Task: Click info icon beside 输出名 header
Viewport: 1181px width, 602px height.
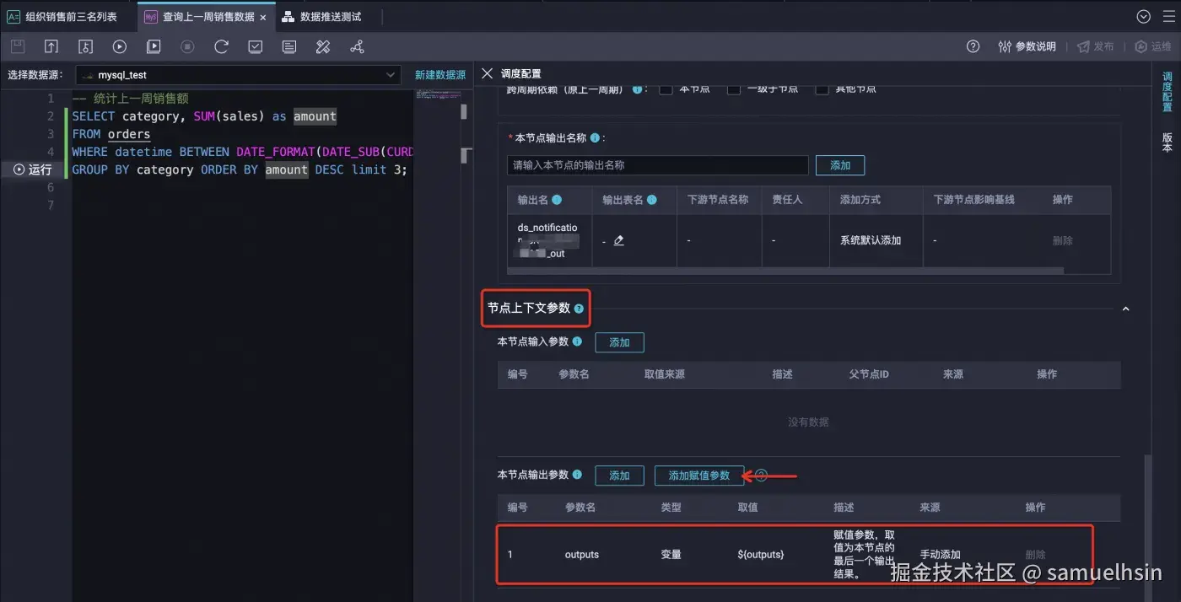Action: [557, 200]
